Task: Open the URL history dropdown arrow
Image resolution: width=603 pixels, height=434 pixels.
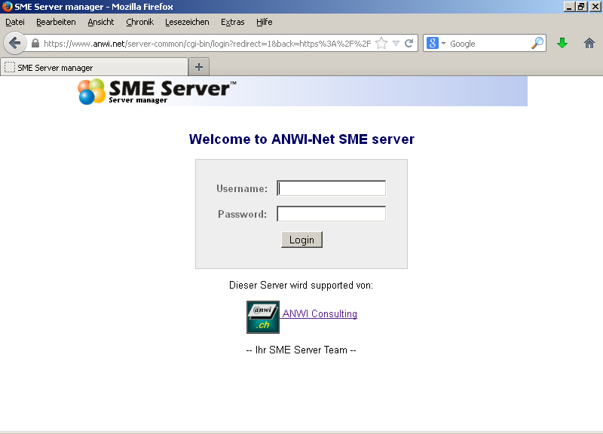Action: (396, 44)
